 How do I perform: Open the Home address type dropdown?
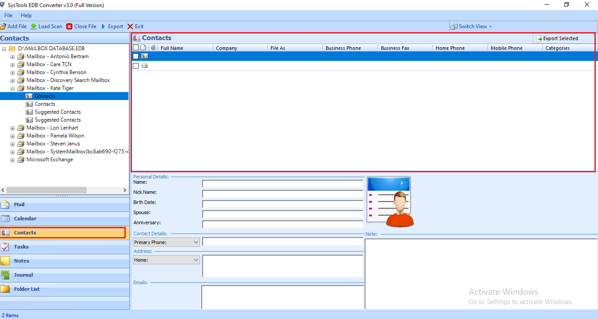196,260
